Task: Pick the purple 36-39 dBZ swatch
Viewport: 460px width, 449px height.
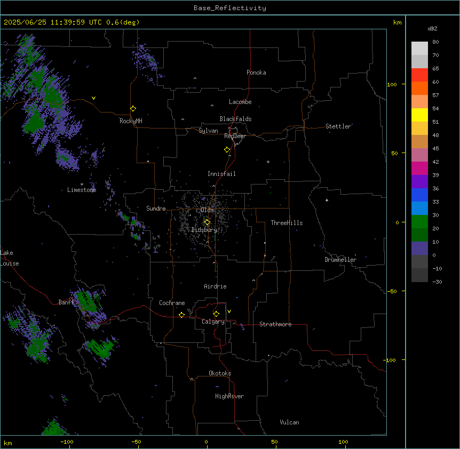Action: tap(419, 182)
